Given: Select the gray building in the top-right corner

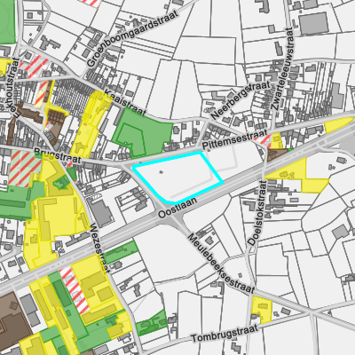Looking at the screenshot, I should [313, 24].
